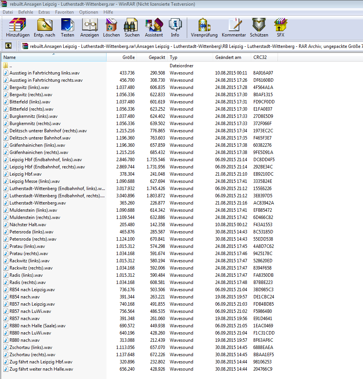Image resolution: width=363 pixels, height=379 pixels.
Task: Select Zschortau (rechts).wav file
Action: point(32,355)
